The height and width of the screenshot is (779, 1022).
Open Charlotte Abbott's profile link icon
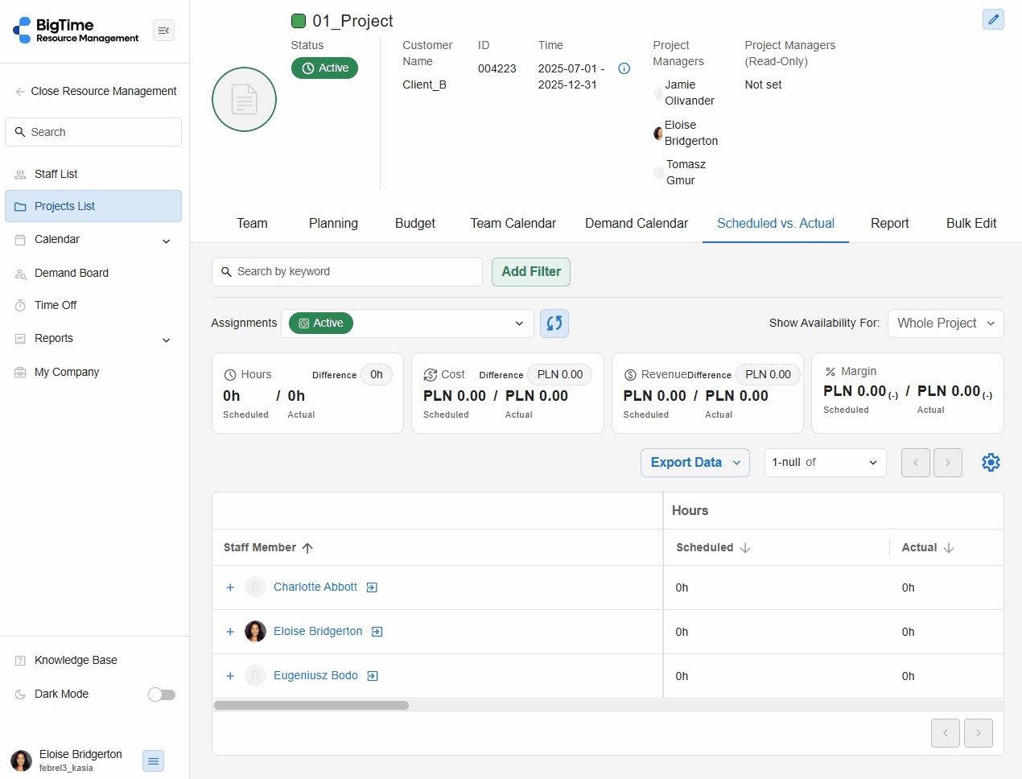pyautogui.click(x=372, y=587)
